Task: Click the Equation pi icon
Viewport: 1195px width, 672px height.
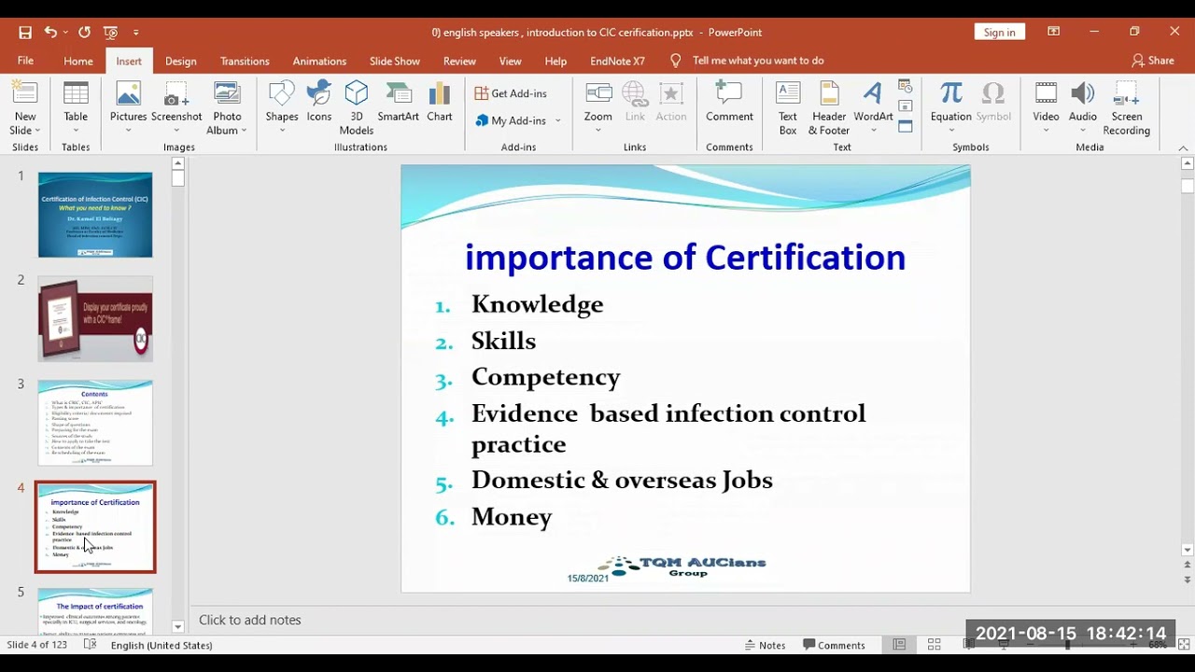Action: [951, 93]
